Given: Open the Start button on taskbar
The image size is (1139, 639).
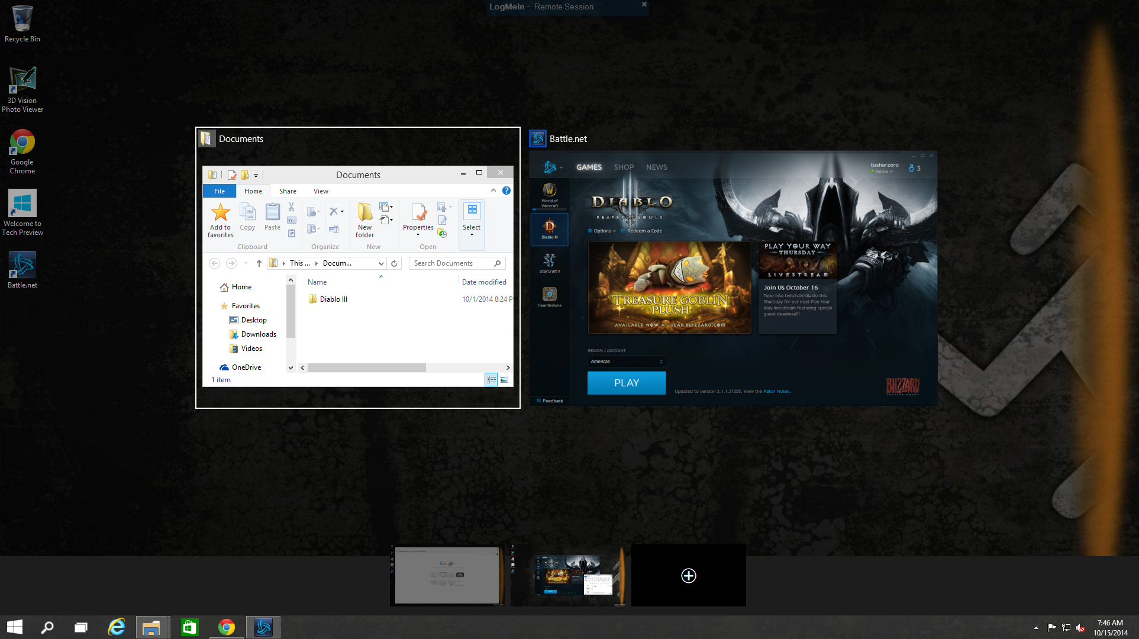Looking at the screenshot, I should 15,627.
